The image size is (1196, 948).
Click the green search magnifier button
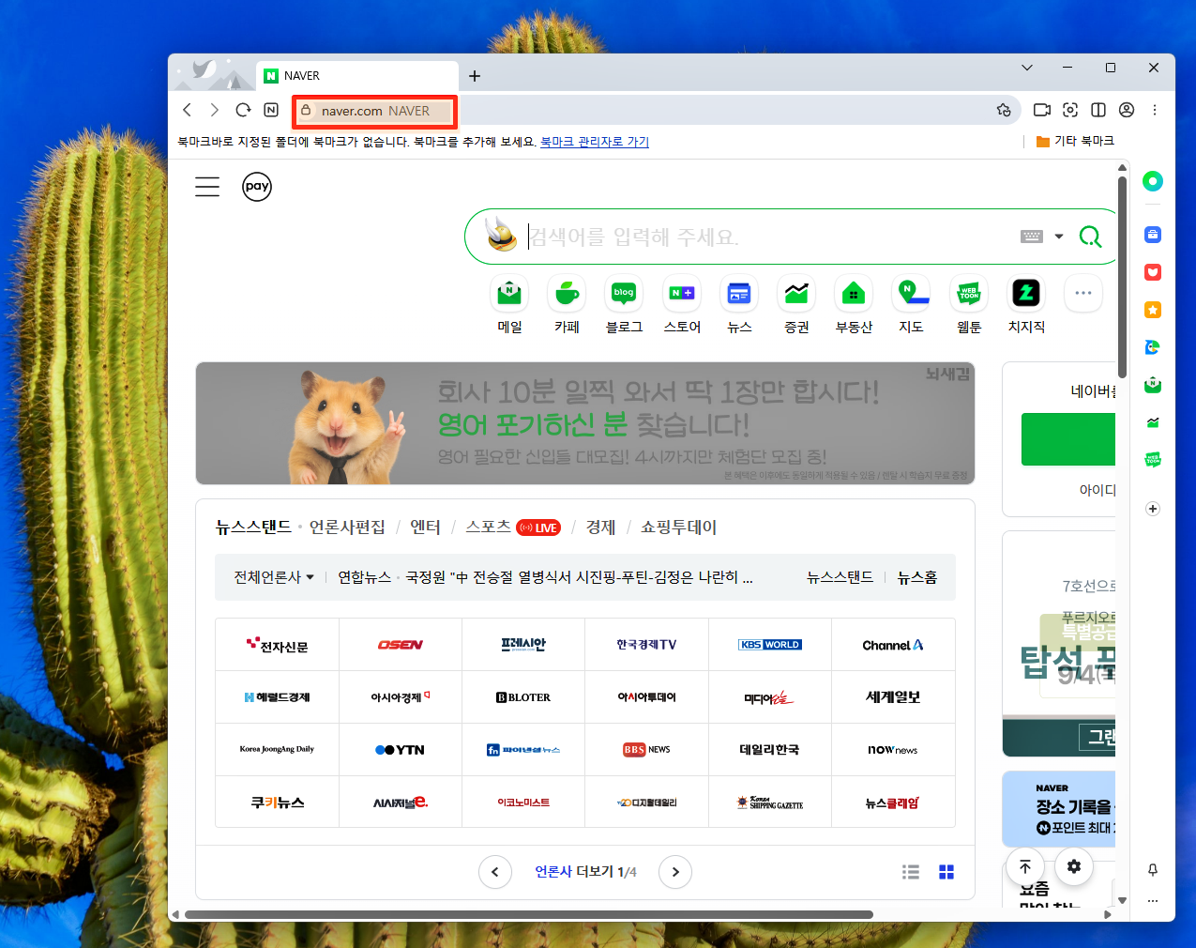[1090, 237]
